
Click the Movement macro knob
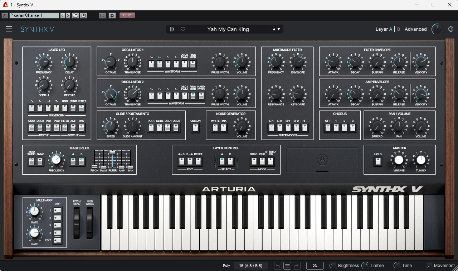pyautogui.click(x=429, y=266)
